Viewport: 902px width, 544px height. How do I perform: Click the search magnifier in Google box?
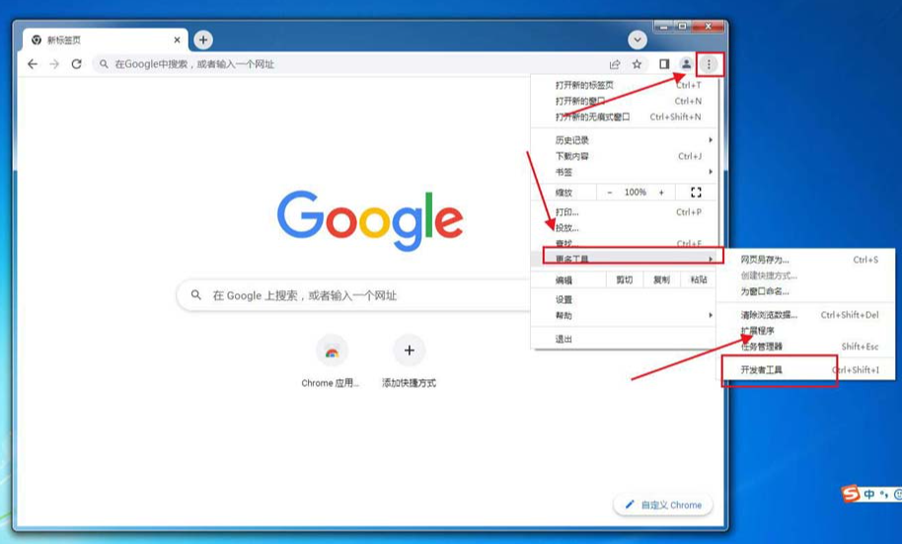pos(196,295)
